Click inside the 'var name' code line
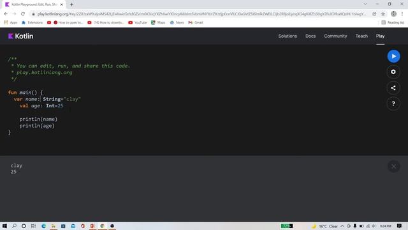 [47, 99]
